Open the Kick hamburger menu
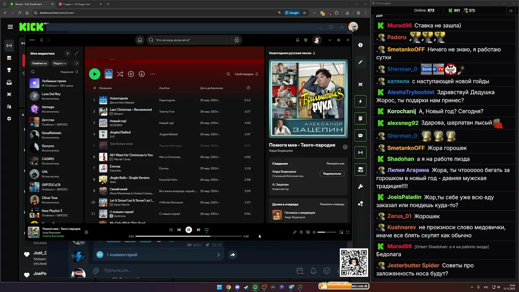 tap(10, 27)
